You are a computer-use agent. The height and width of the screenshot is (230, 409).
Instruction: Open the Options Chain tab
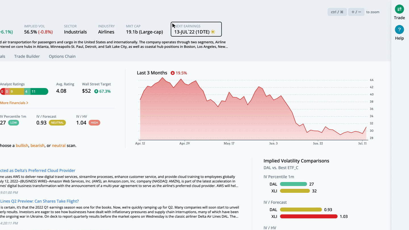pyautogui.click(x=62, y=56)
